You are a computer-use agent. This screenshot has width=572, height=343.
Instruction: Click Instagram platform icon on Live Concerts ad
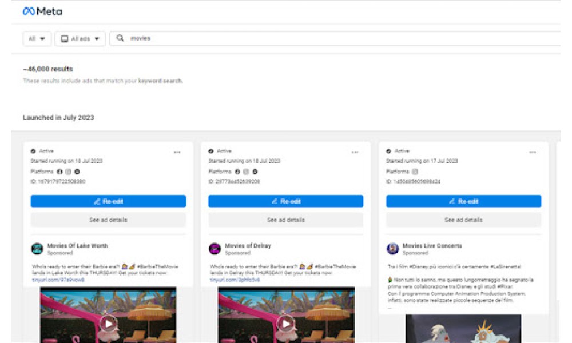pyautogui.click(x=415, y=171)
